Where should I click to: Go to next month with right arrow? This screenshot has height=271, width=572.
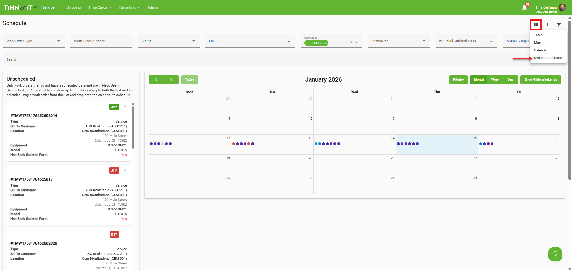[171, 79]
